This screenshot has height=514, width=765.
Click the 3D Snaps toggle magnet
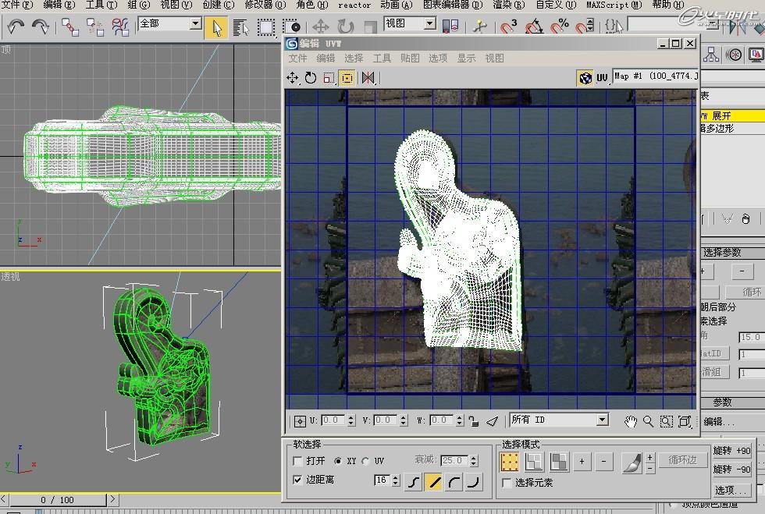508,26
